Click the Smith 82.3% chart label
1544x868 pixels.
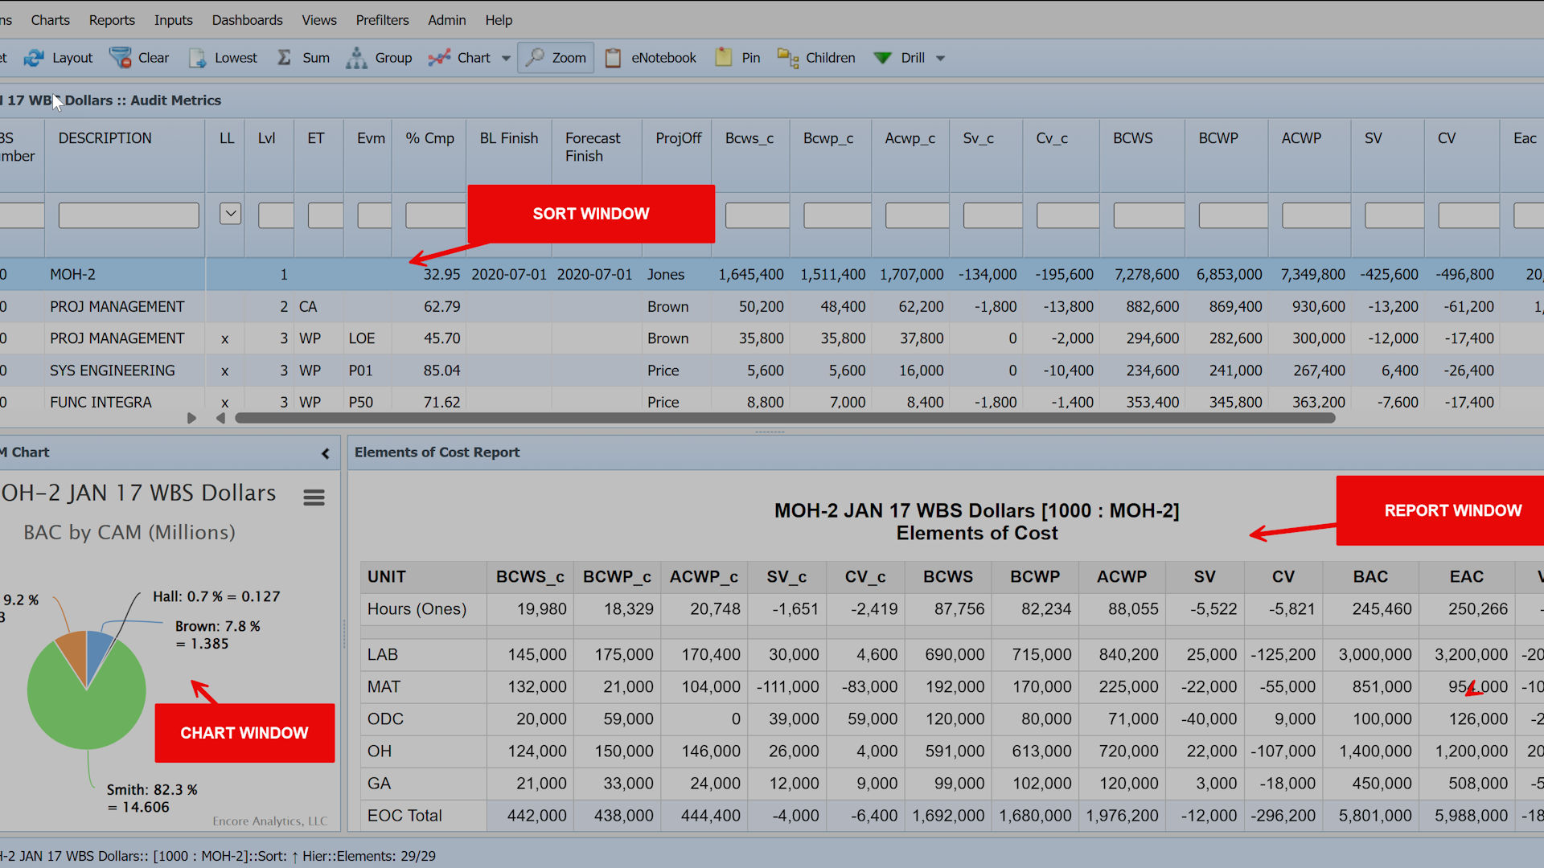point(152,798)
